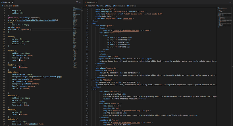Click the section id="brunch" line
This screenshot has width=233, height=126.
pos(105,70)
